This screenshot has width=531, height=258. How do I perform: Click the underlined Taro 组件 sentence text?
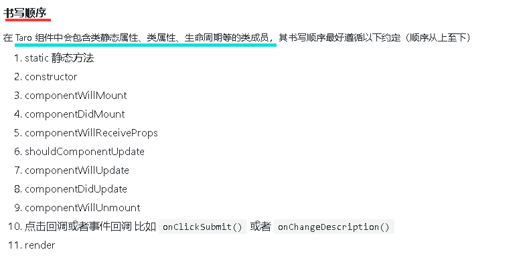(x=145, y=37)
